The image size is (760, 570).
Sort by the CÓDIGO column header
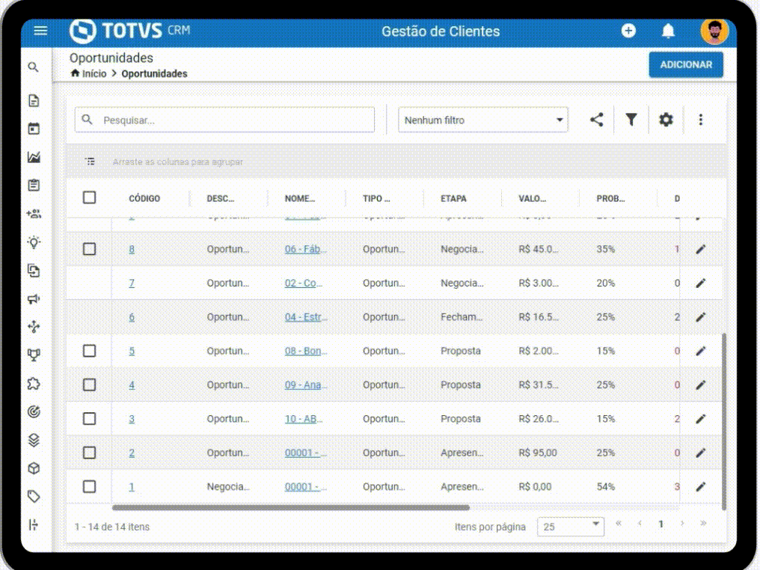[x=144, y=199]
